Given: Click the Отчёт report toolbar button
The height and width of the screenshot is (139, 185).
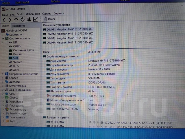Looking at the screenshot, I should click(49, 19).
